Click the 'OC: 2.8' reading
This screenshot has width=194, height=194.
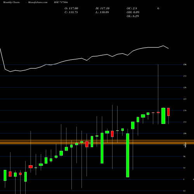132,9
